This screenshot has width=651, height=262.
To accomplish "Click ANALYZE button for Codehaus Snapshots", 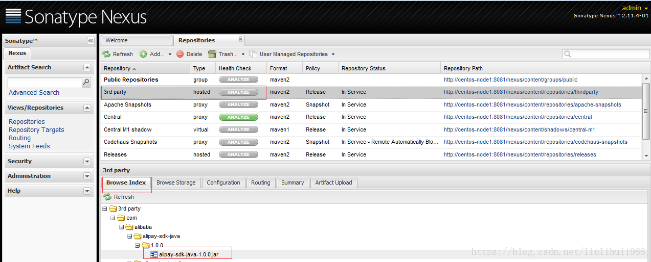I will coord(238,142).
